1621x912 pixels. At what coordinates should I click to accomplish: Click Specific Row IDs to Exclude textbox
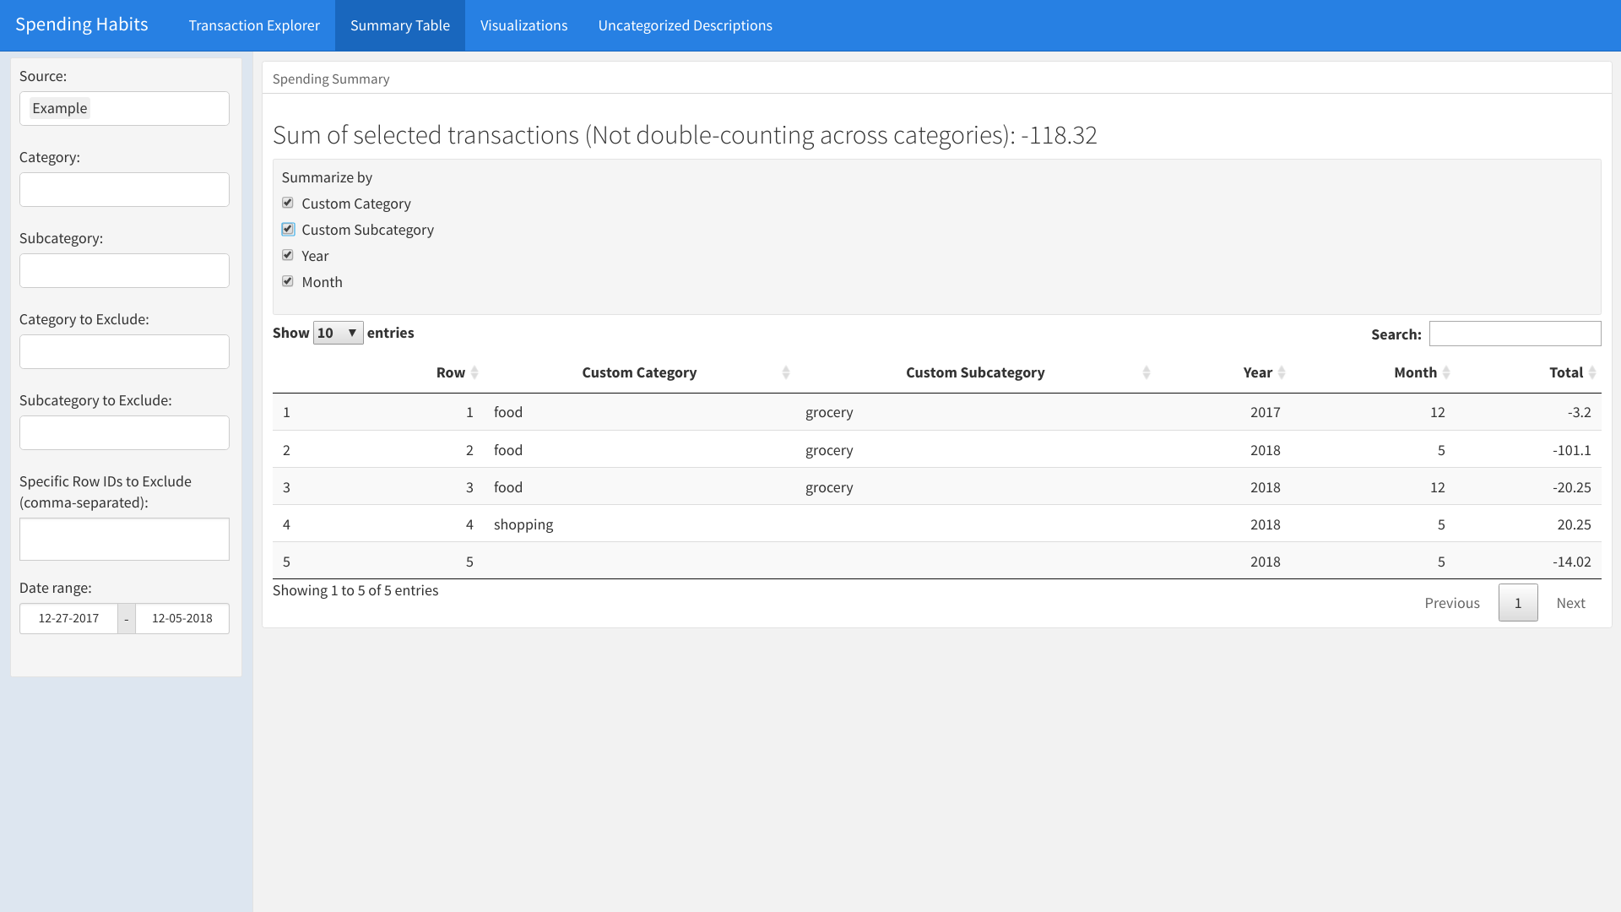124,539
